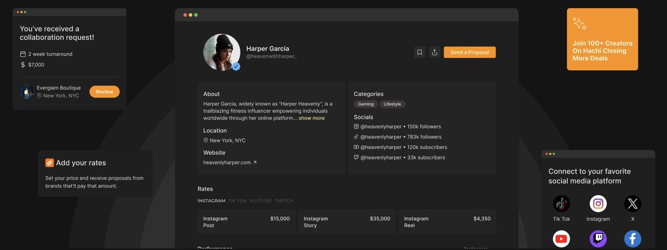Switch to the TIK TOK rates tab
This screenshot has height=250, width=667.
click(237, 201)
